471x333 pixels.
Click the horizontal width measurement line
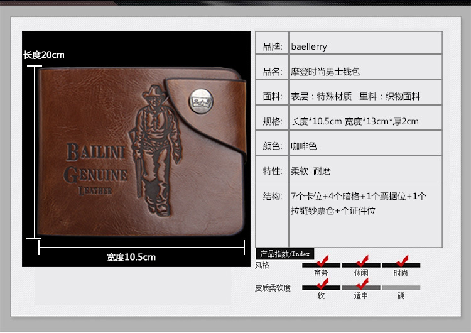(142, 248)
